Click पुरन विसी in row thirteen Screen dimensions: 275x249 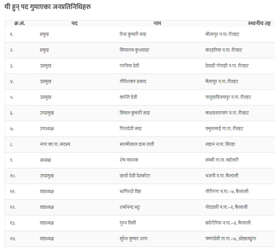pos(128,223)
